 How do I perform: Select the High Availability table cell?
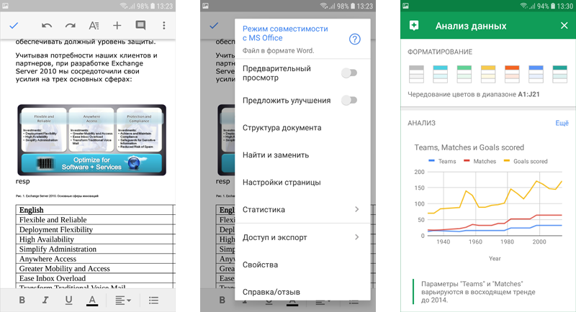click(x=94, y=239)
